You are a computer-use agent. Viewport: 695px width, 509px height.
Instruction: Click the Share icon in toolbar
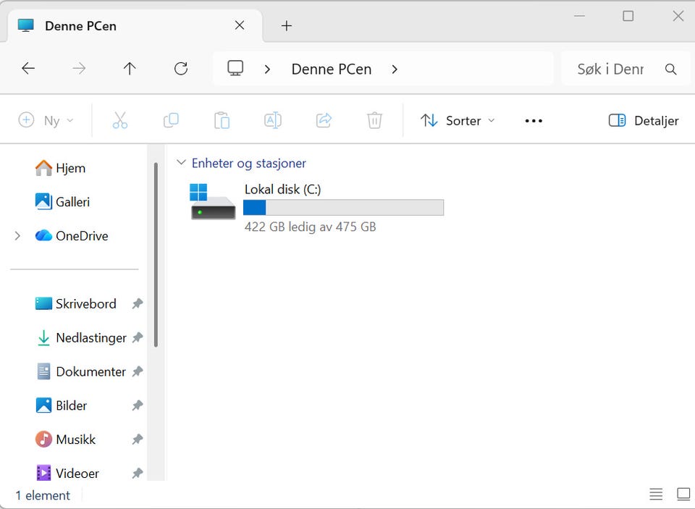tap(324, 120)
